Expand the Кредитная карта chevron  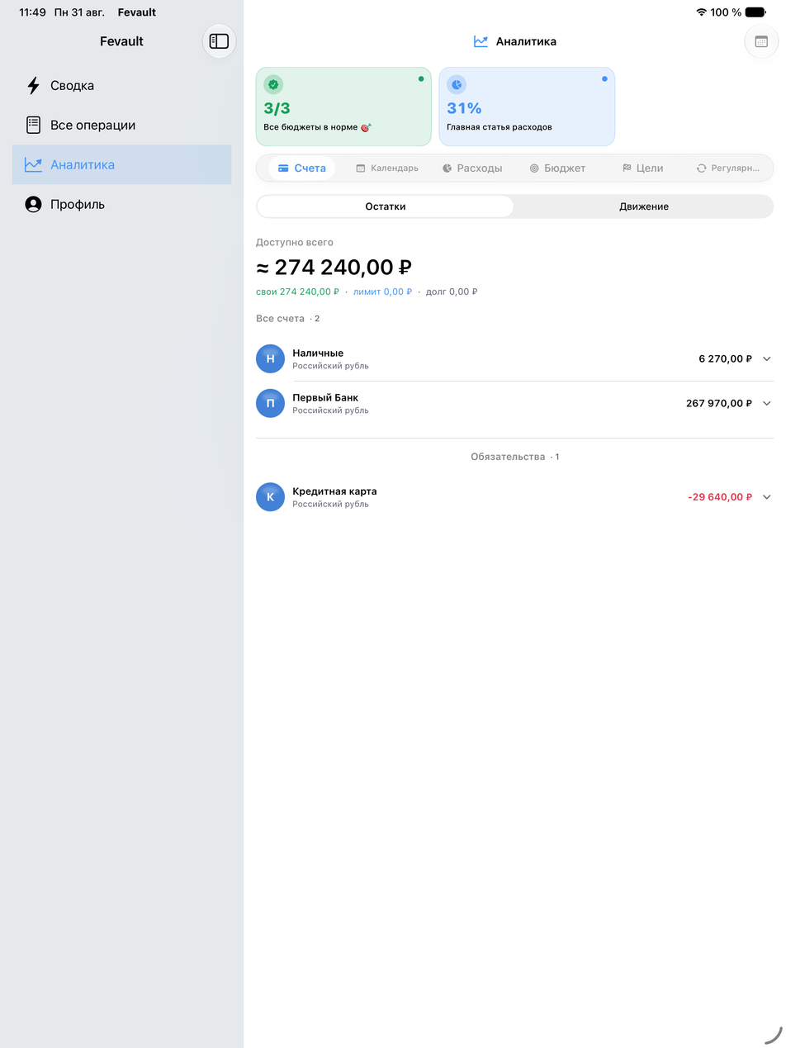766,497
